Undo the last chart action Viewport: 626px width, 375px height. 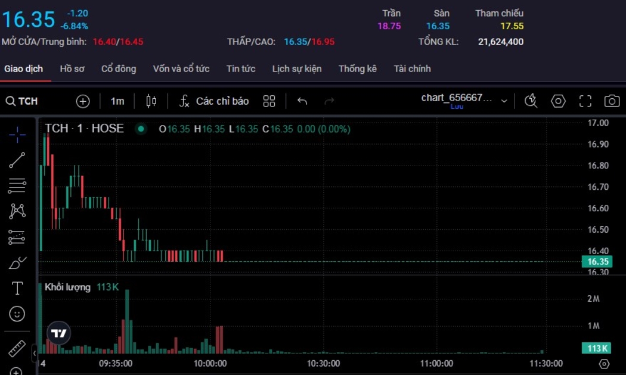coord(302,101)
